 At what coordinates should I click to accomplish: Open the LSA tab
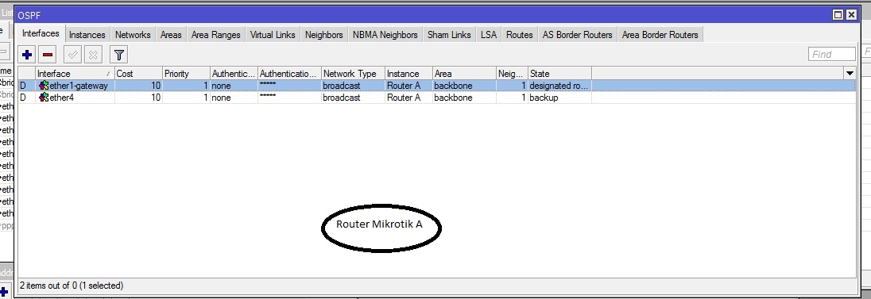pyautogui.click(x=489, y=35)
